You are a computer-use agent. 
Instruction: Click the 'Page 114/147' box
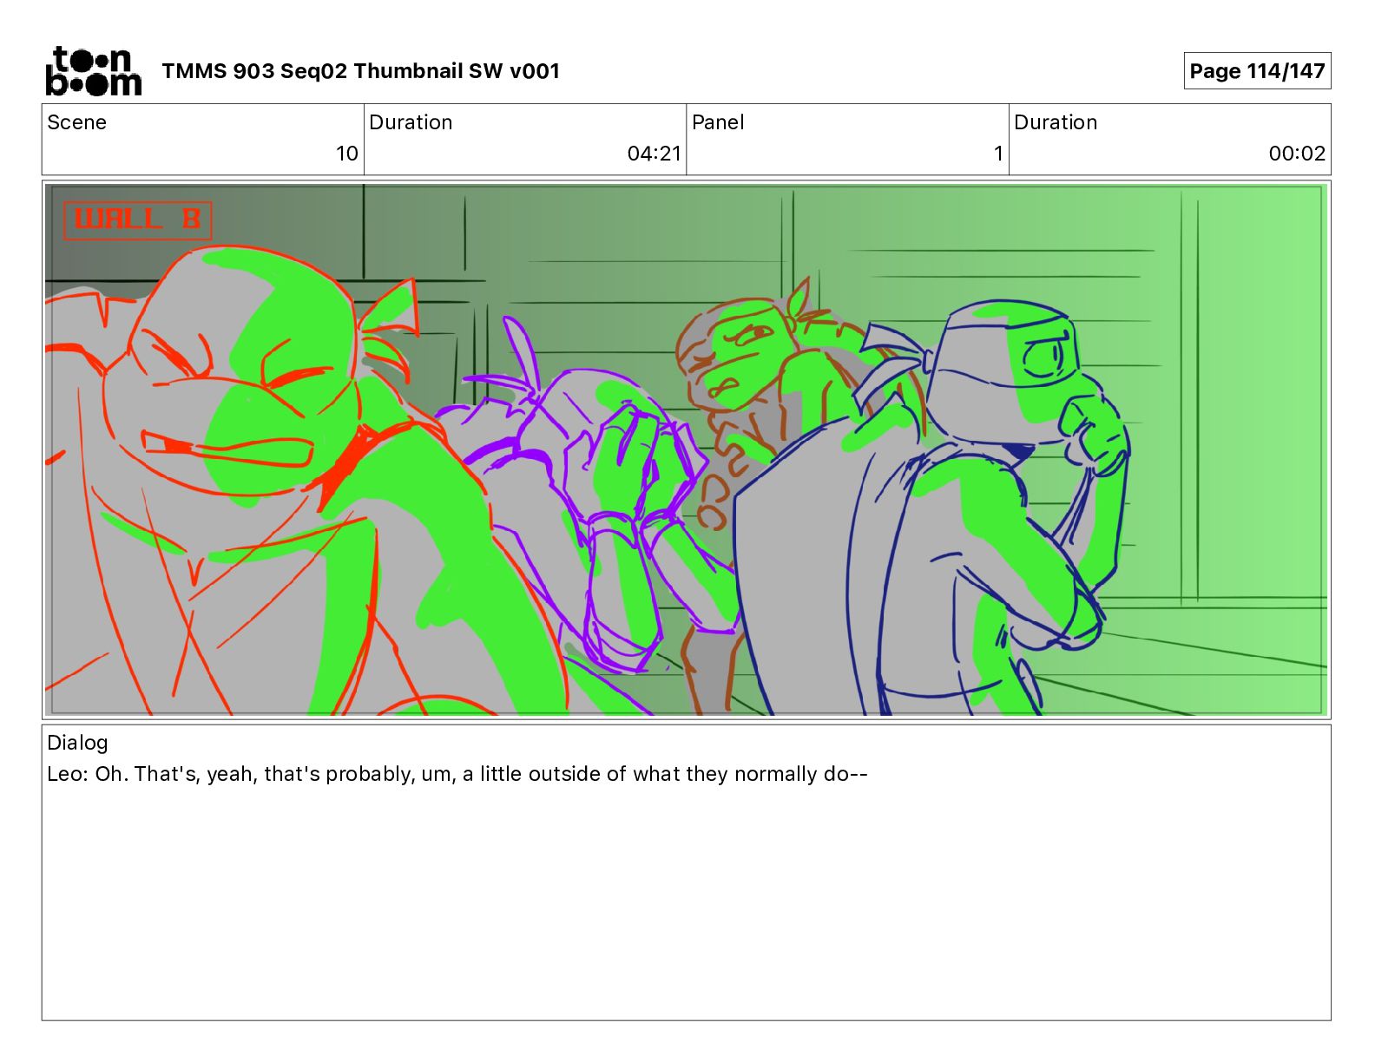(1257, 71)
